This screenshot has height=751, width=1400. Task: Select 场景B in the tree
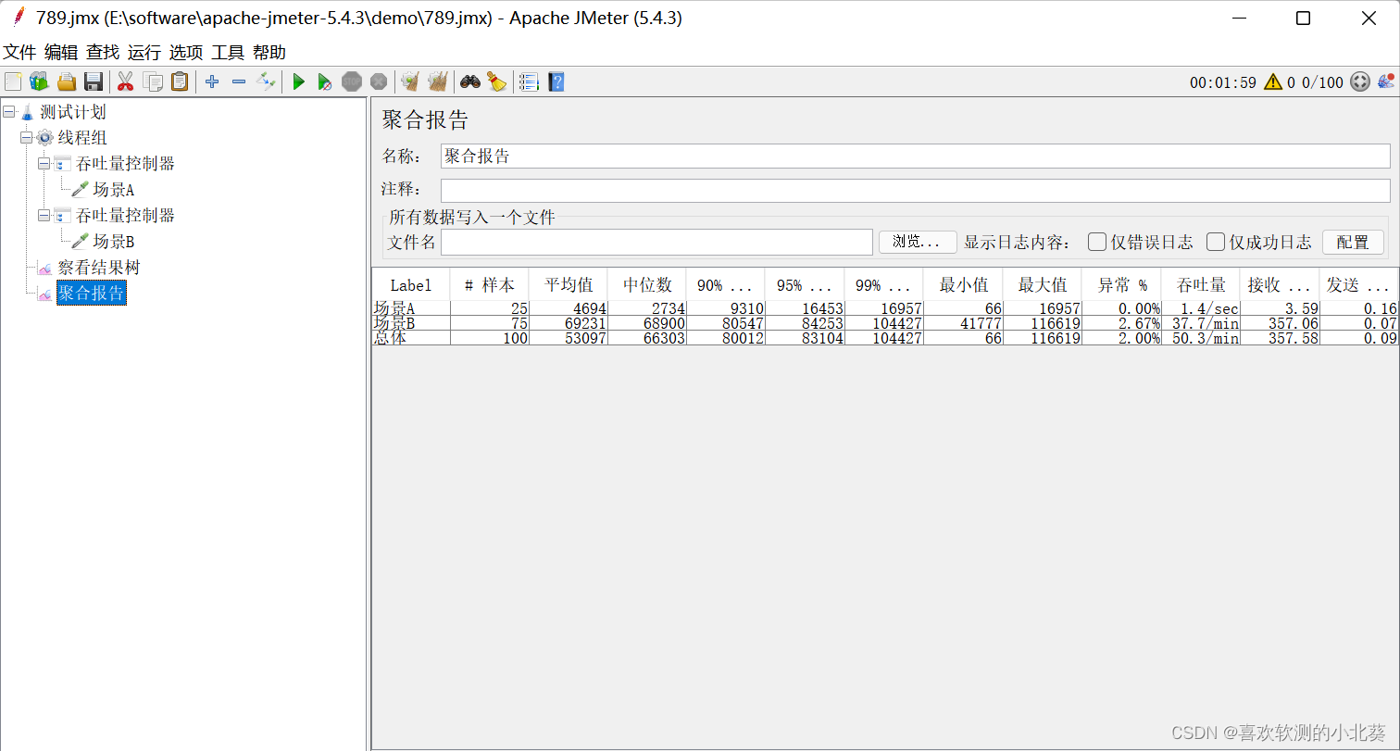[114, 242]
